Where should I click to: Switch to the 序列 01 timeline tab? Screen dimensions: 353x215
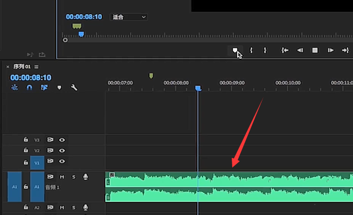click(22, 67)
